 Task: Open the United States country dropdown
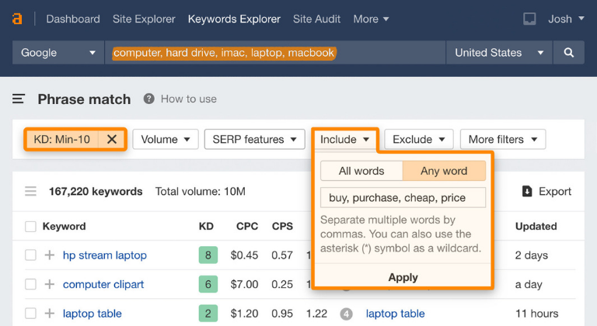click(x=499, y=53)
